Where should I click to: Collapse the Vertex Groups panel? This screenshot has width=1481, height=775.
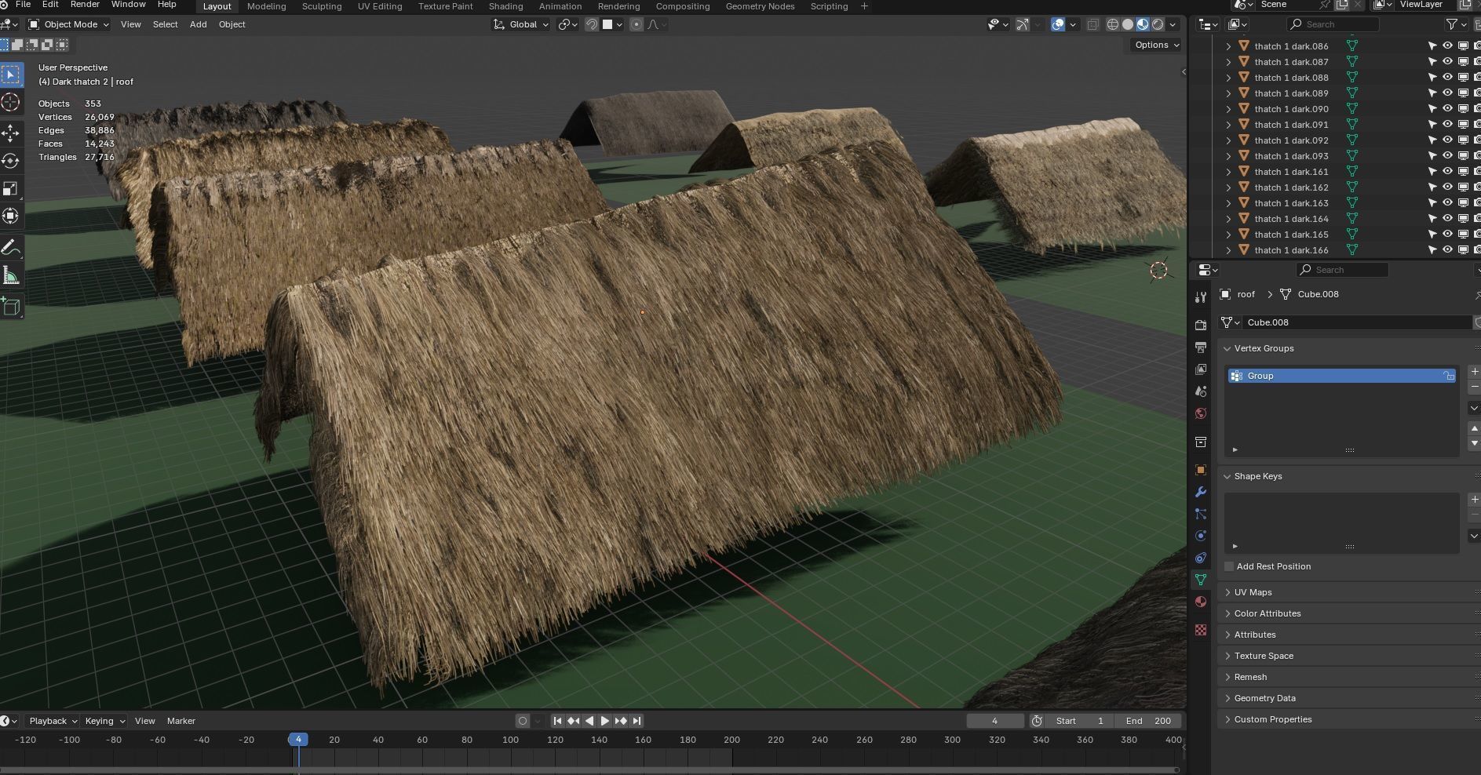[1263, 348]
